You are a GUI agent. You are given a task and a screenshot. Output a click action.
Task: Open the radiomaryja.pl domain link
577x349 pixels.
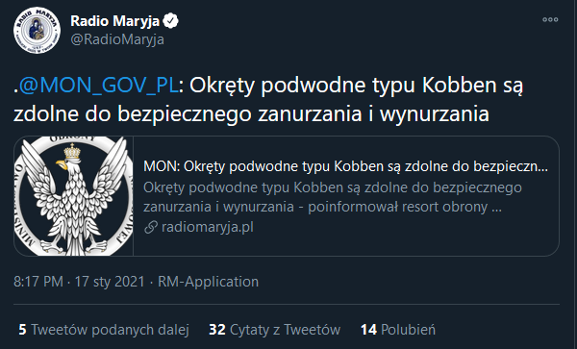[x=208, y=227]
